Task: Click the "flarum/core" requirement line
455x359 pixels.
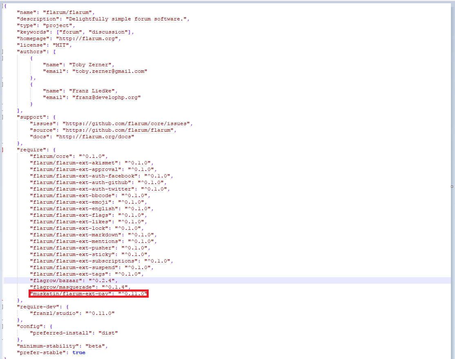Action: point(69,156)
